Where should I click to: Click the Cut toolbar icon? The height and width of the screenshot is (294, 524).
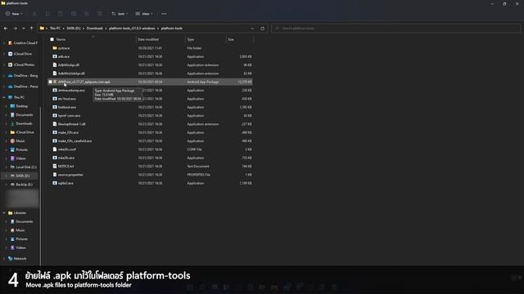(34, 14)
